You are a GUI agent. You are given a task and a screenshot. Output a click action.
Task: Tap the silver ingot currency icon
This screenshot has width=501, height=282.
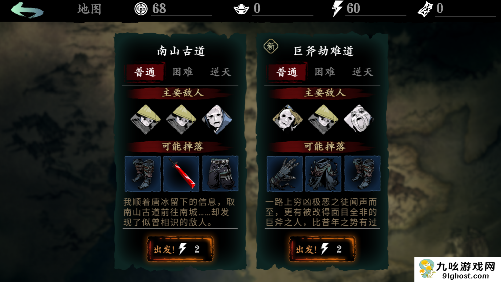(x=241, y=9)
